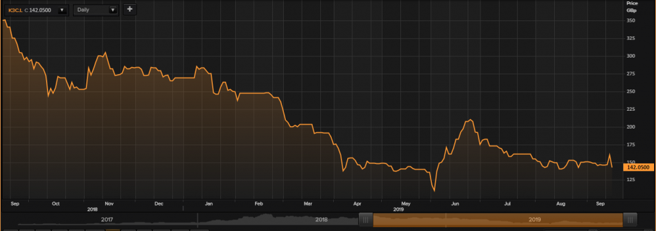The width and height of the screenshot is (656, 231).
Task: Click the K3C.L ticker symbol label
Action: coord(15,10)
